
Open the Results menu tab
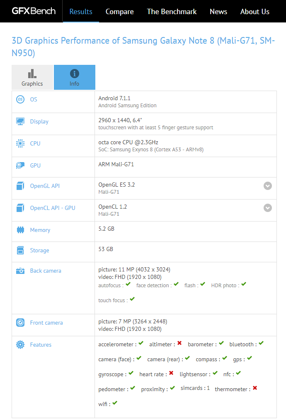click(81, 12)
